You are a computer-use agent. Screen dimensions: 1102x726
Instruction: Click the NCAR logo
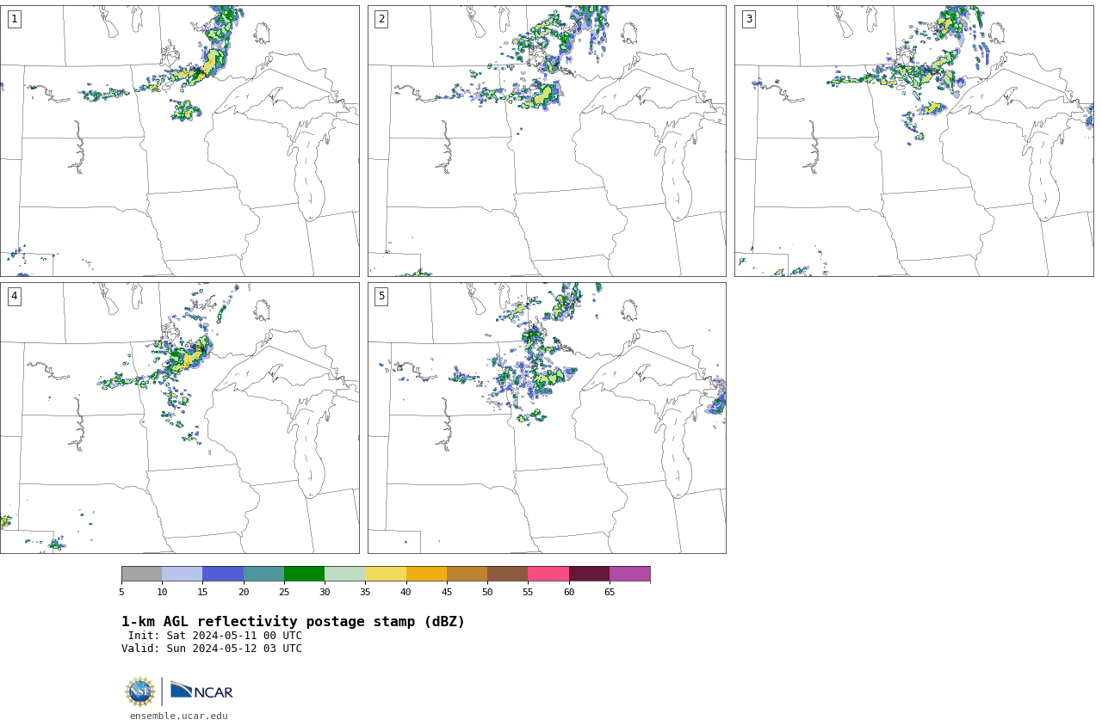pyautogui.click(x=201, y=691)
